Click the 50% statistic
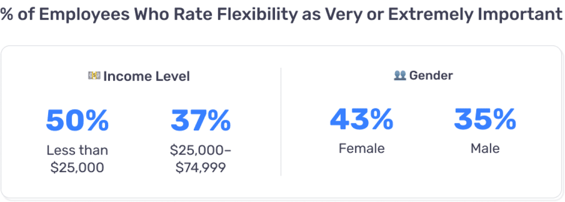 click(77, 121)
